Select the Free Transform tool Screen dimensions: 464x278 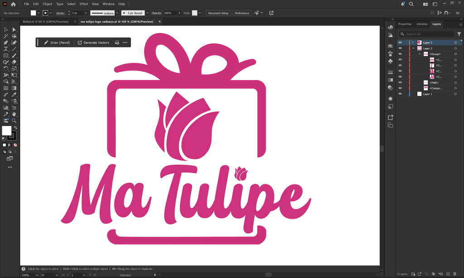[14, 75]
